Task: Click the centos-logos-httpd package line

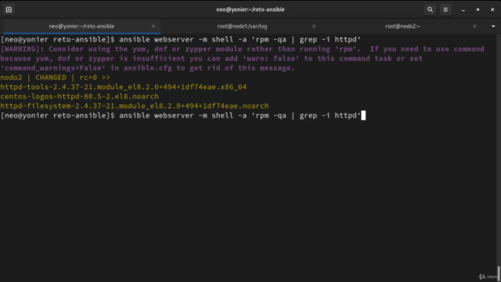Action: point(79,96)
